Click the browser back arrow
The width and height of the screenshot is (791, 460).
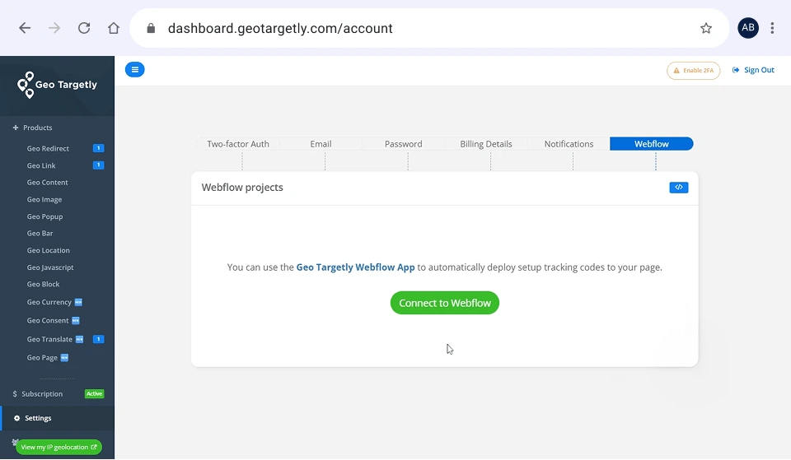click(25, 28)
